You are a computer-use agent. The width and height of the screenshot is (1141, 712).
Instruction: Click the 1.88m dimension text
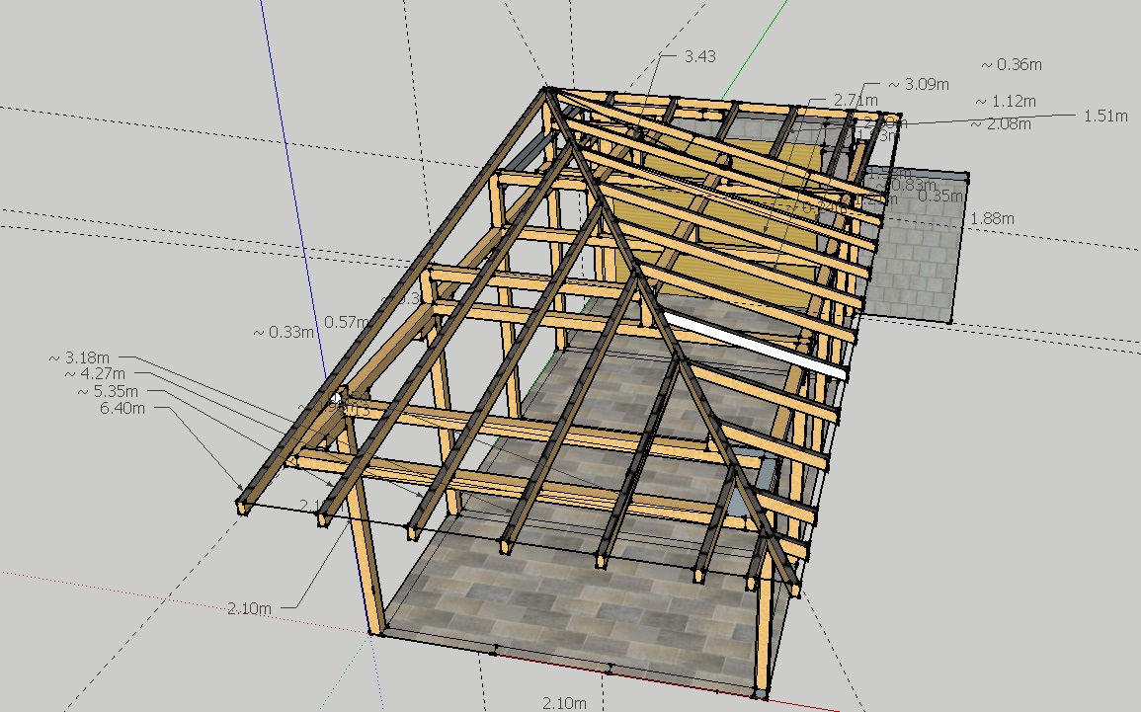point(992,218)
